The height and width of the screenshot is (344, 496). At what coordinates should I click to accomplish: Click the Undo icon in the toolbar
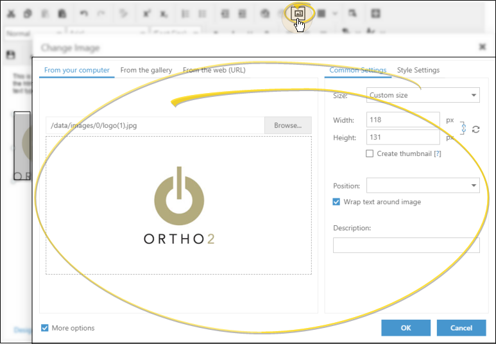(x=84, y=13)
